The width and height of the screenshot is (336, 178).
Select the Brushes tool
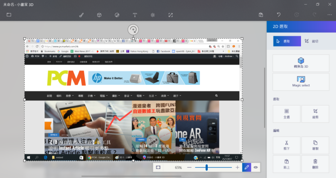(x=81, y=15)
